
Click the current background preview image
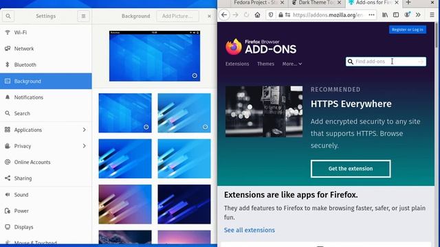[x=155, y=56]
